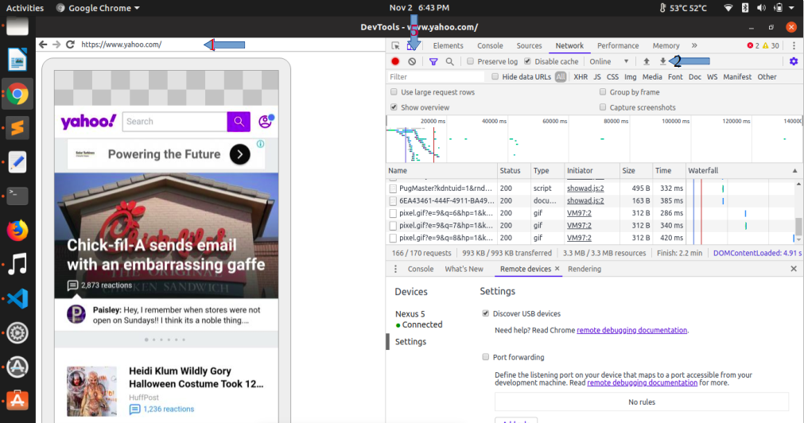This screenshot has width=804, height=423.
Task: Open DevTools customize three-dot menu
Action: tap(794, 45)
